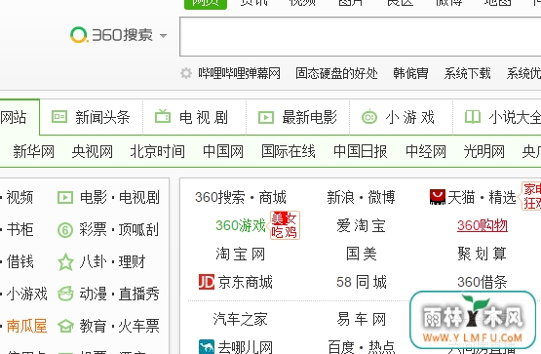Open sidebar 视频 category
541x354 pixels.
(x=19, y=197)
